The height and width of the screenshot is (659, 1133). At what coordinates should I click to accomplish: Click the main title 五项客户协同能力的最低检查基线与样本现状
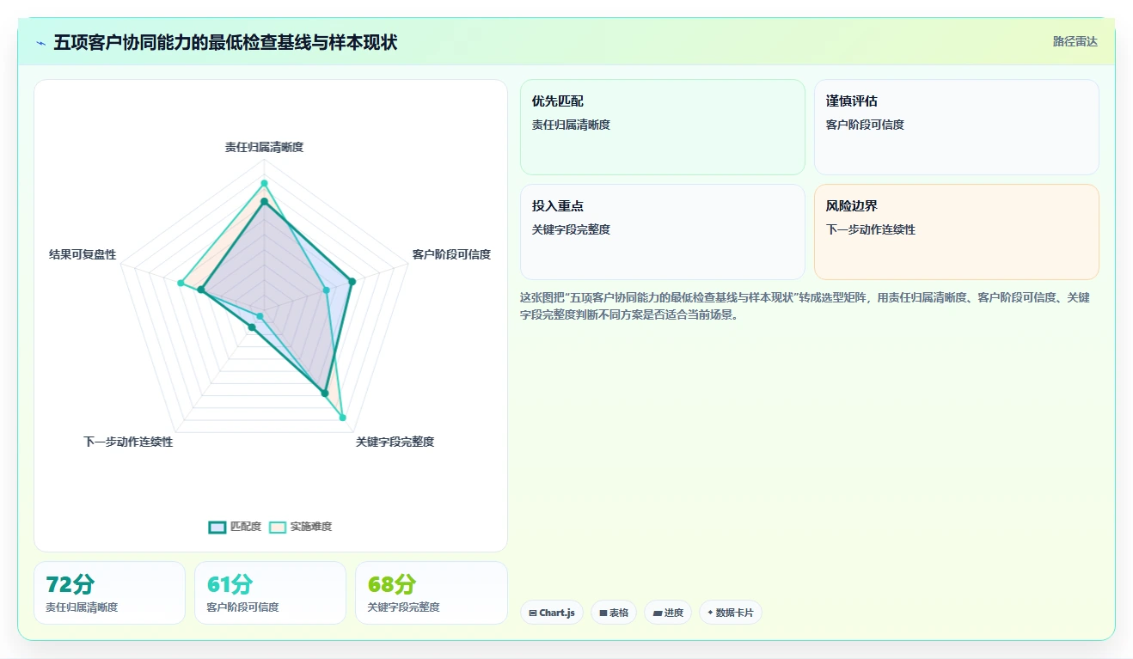coord(225,42)
